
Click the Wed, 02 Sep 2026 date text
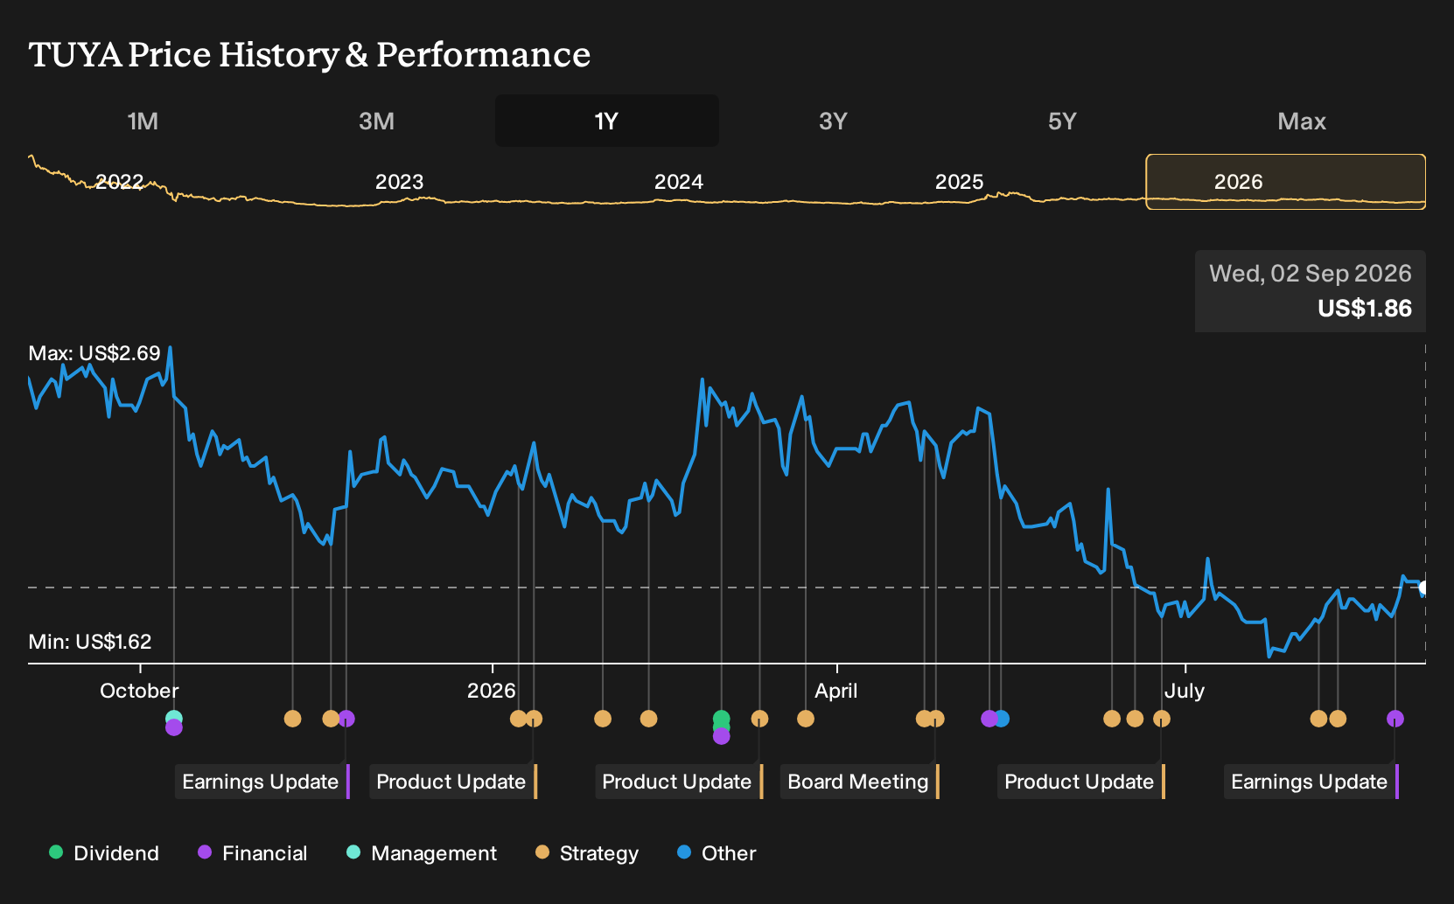1311,274
